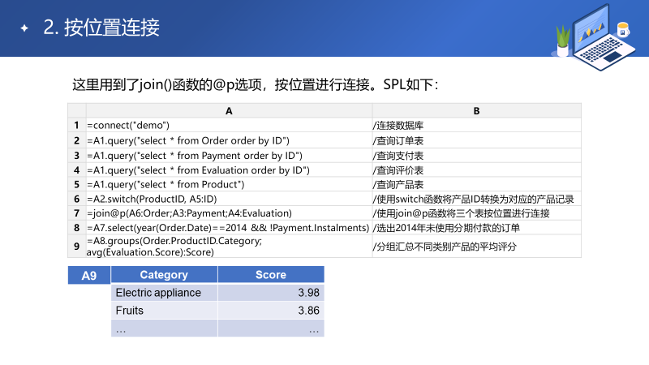
Task: Click column header A of the SPL grid
Action: pos(229,111)
